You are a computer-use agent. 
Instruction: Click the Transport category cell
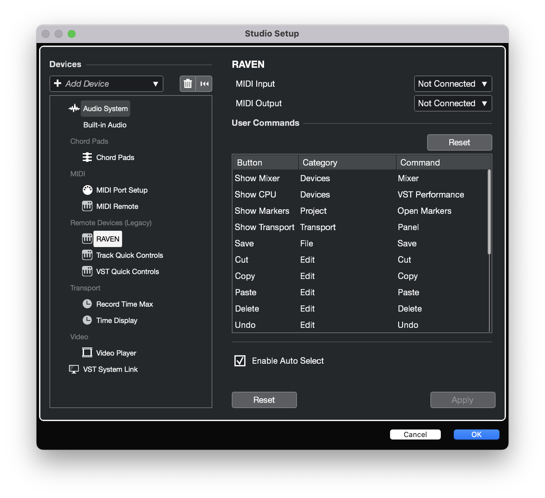point(318,227)
